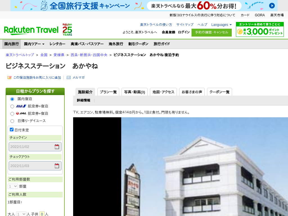
Task: Switch to the プラン一覧 tab
Action: click(108, 92)
